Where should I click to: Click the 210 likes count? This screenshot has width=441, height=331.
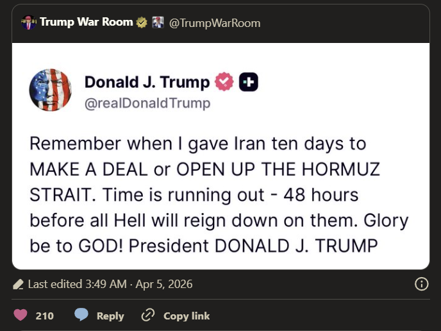click(44, 316)
